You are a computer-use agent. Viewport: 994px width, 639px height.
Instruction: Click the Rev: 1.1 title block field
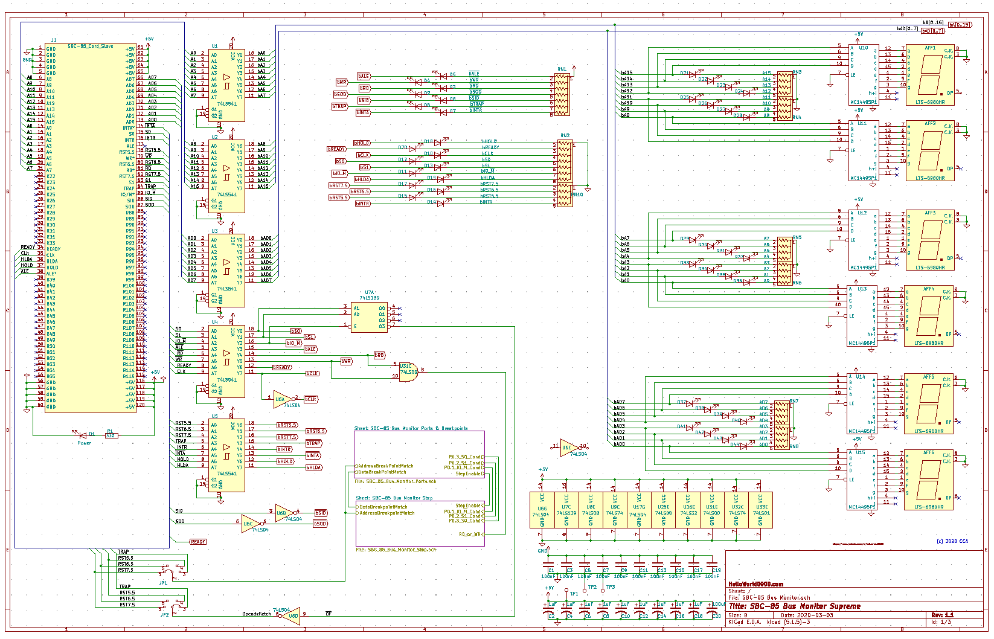coord(941,615)
